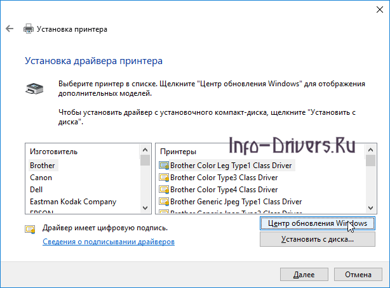The height and width of the screenshot is (288, 390).
Task: Select Brother Generic Jpeg Type1 Class Driver
Action: pos(236,202)
